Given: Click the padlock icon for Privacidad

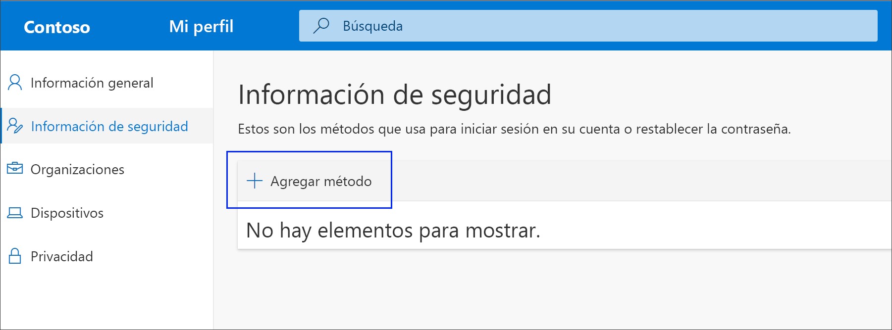Looking at the screenshot, I should (x=15, y=256).
